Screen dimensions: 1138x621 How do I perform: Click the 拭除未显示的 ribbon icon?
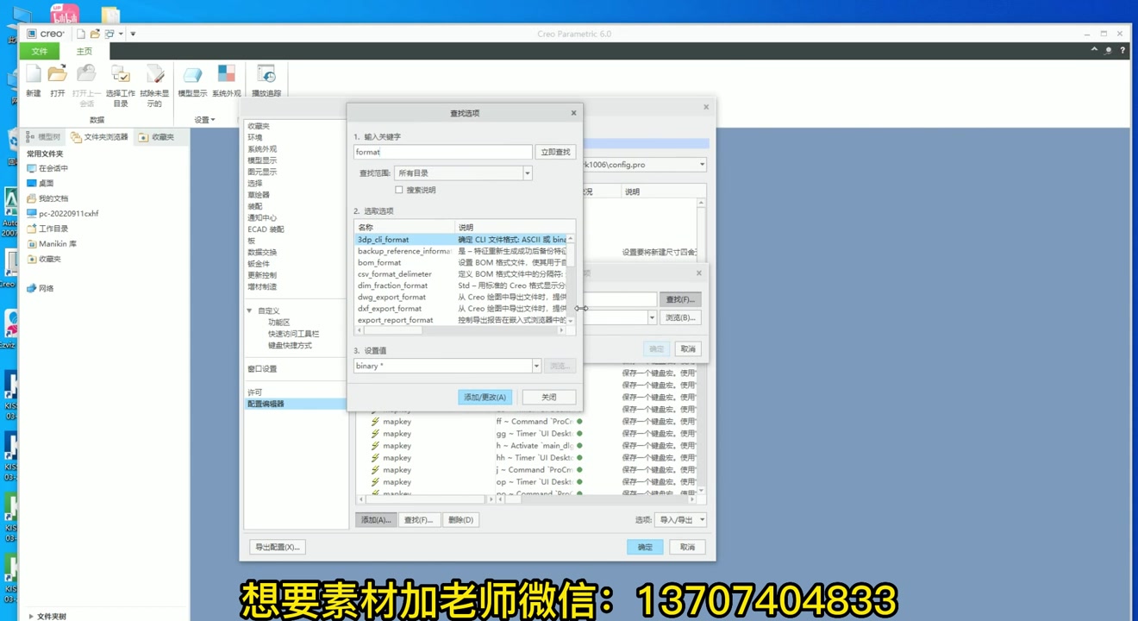click(x=154, y=75)
